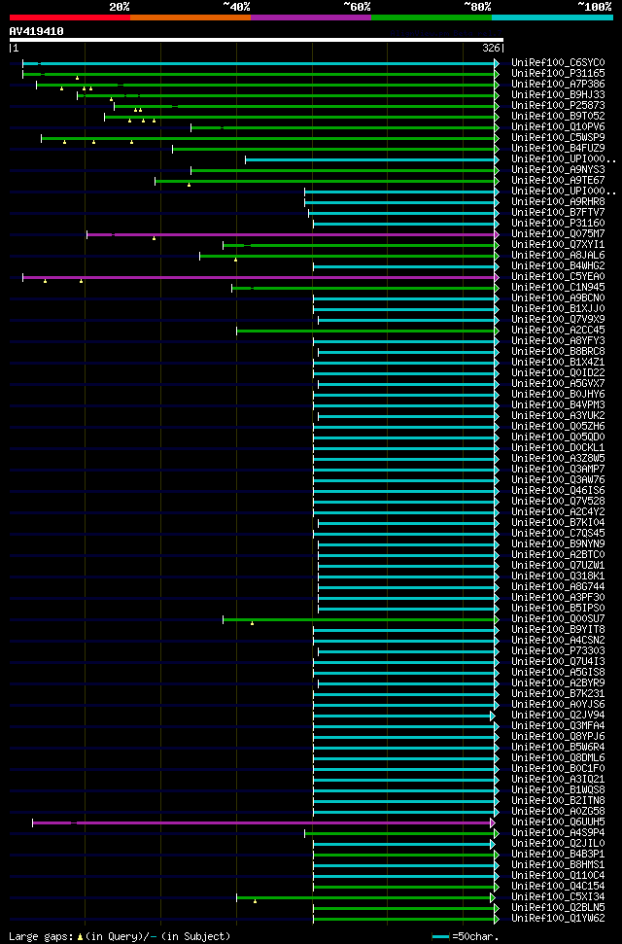Screen dimensions: 622x944
Task: Select the UniRef100_Q0ID22 label
Action: [x=558, y=372]
